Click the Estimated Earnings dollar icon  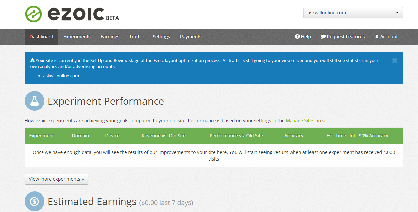35,201
